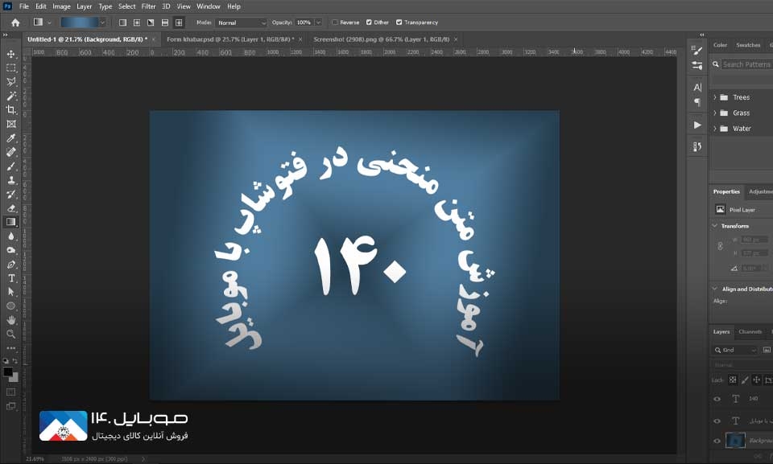Select the Brush tool
This screenshot has height=464, width=773.
click(x=10, y=166)
